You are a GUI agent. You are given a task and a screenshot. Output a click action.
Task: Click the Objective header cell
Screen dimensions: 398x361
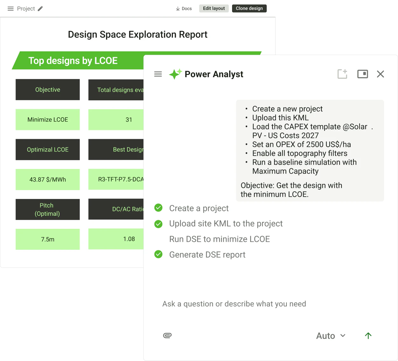coord(48,90)
